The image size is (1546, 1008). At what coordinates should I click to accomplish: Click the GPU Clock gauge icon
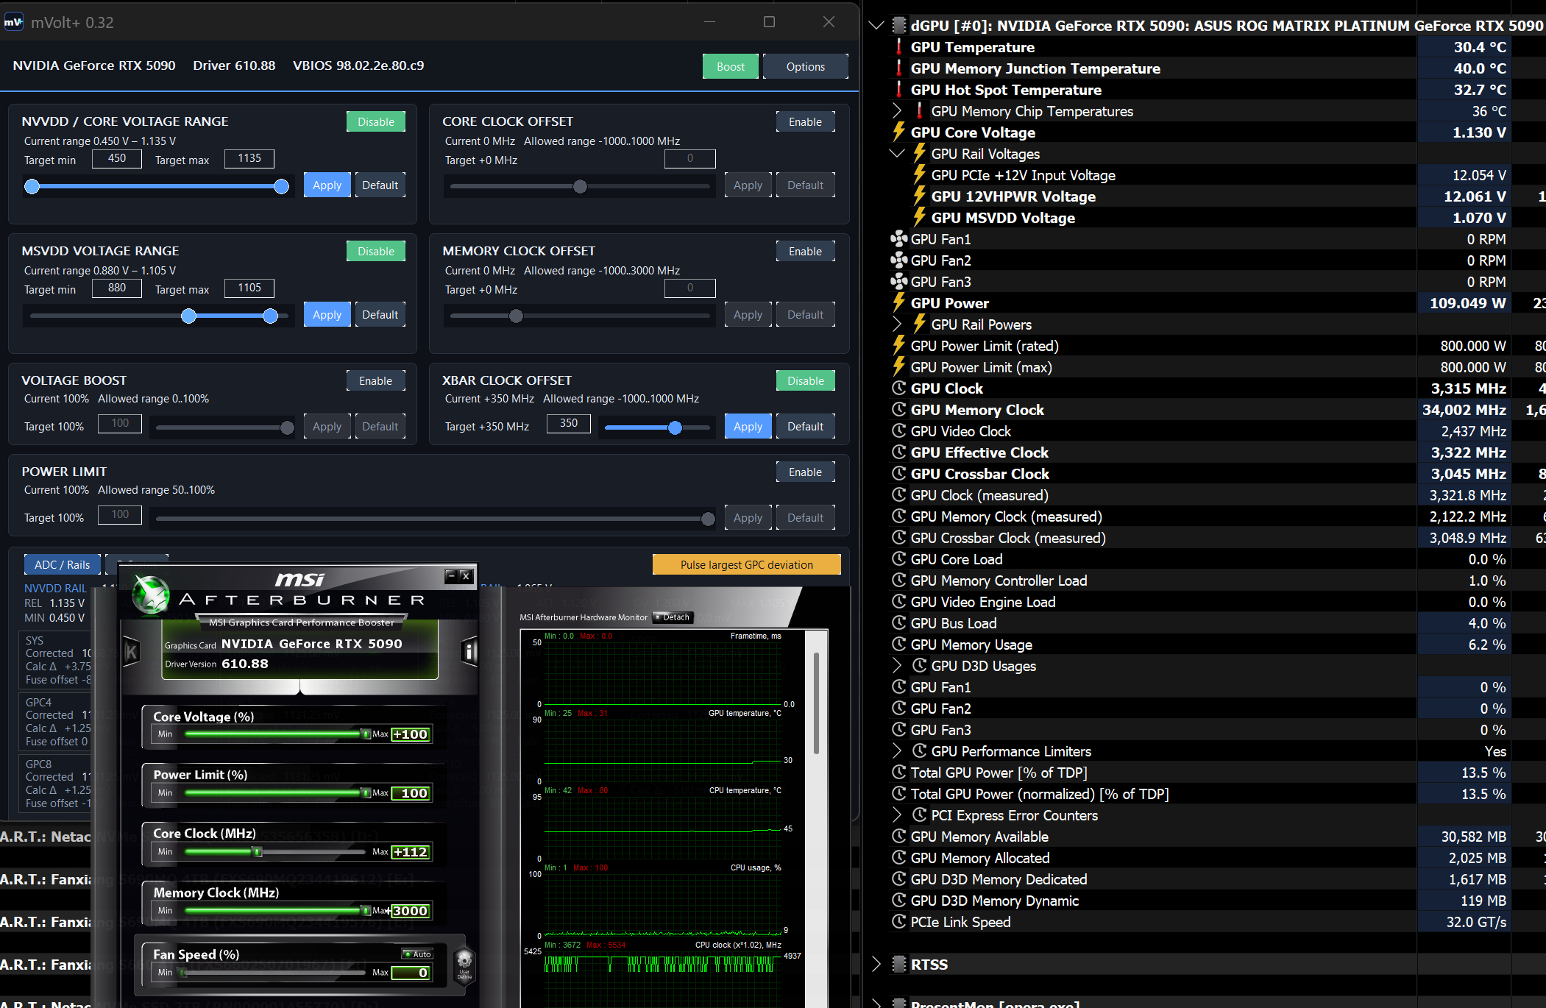pos(898,388)
